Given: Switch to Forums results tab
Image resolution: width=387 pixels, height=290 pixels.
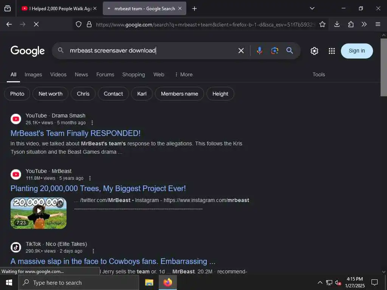Looking at the screenshot, I should pyautogui.click(x=105, y=74).
